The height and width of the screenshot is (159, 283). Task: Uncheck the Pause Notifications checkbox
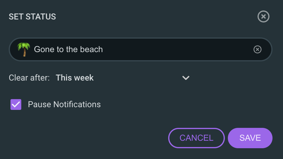pyautogui.click(x=16, y=105)
